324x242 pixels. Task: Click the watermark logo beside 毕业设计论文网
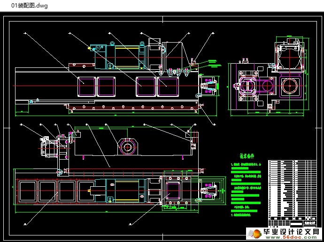pyautogui.click(x=256, y=233)
